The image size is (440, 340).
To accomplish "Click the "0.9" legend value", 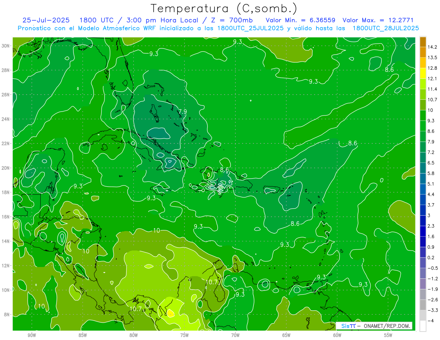I will click(x=431, y=247).
